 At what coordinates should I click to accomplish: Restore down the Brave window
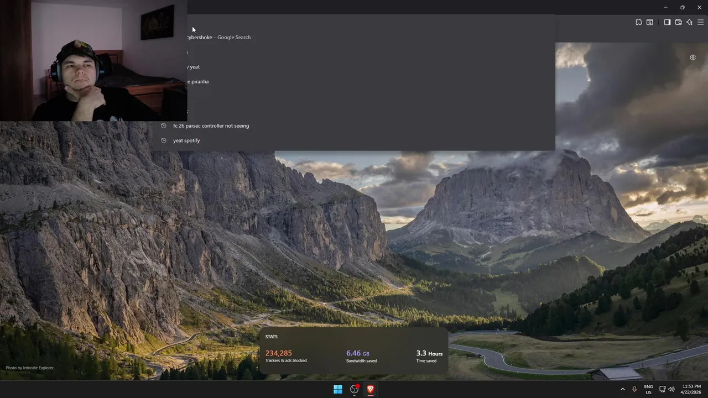pyautogui.click(x=682, y=7)
